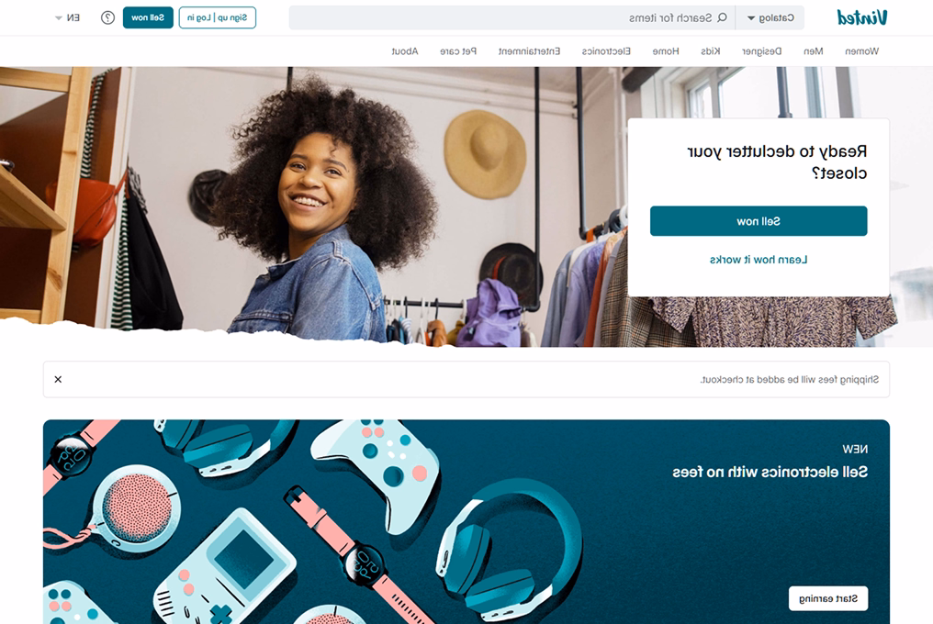Open the Women category

coord(861,51)
